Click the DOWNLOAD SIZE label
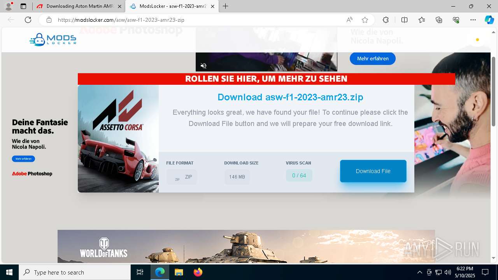The height and width of the screenshot is (280, 498). tap(241, 163)
